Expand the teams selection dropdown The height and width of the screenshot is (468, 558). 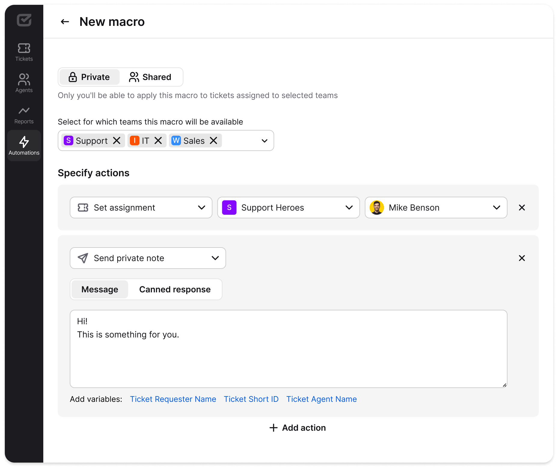pyautogui.click(x=265, y=141)
